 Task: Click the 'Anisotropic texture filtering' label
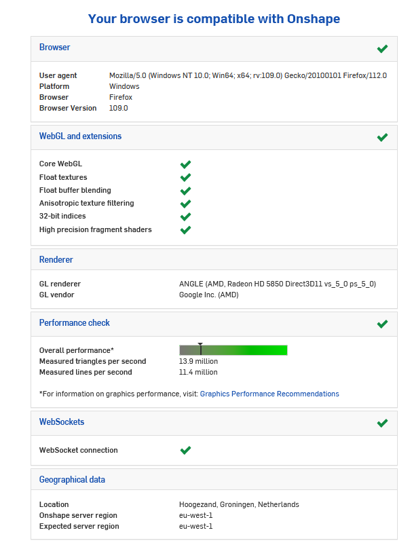click(87, 203)
